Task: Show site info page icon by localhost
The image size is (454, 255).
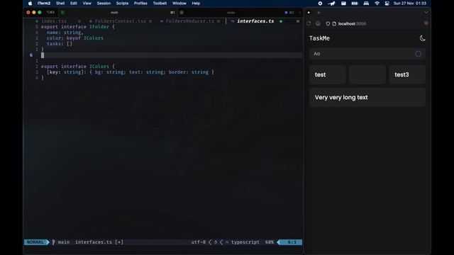Action: (x=334, y=23)
